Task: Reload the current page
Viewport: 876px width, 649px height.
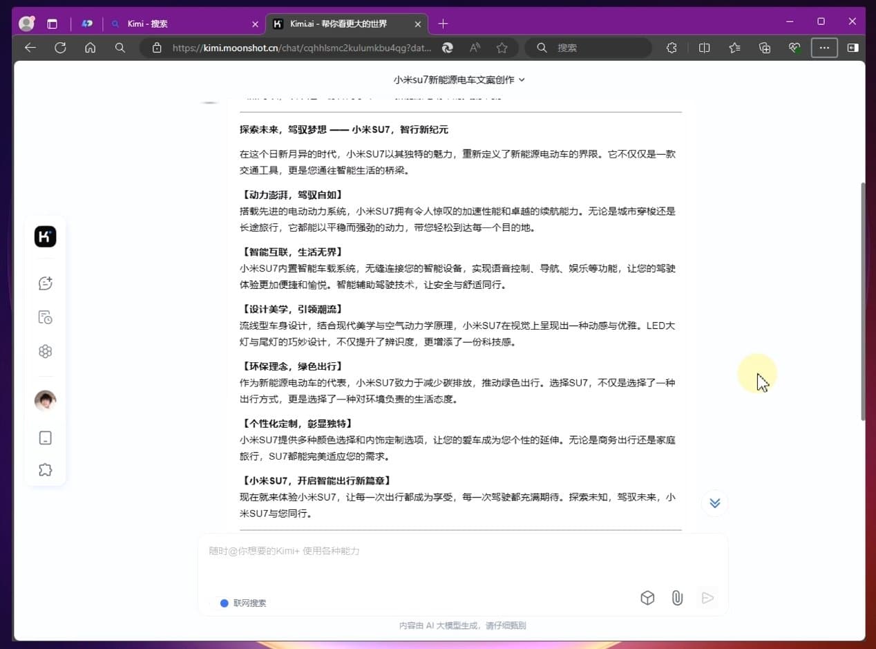Action: (x=60, y=48)
